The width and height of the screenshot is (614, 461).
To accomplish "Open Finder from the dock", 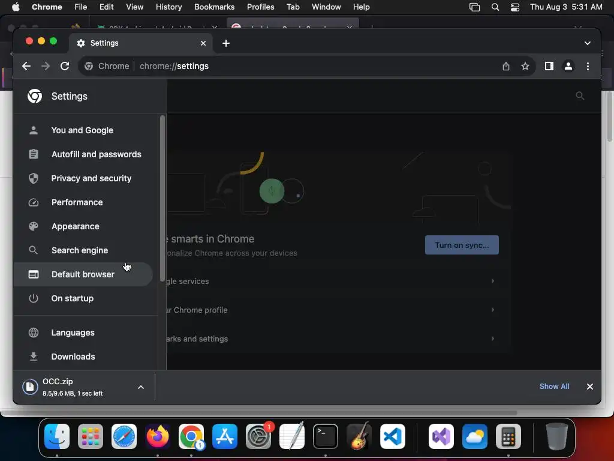I will click(x=57, y=436).
